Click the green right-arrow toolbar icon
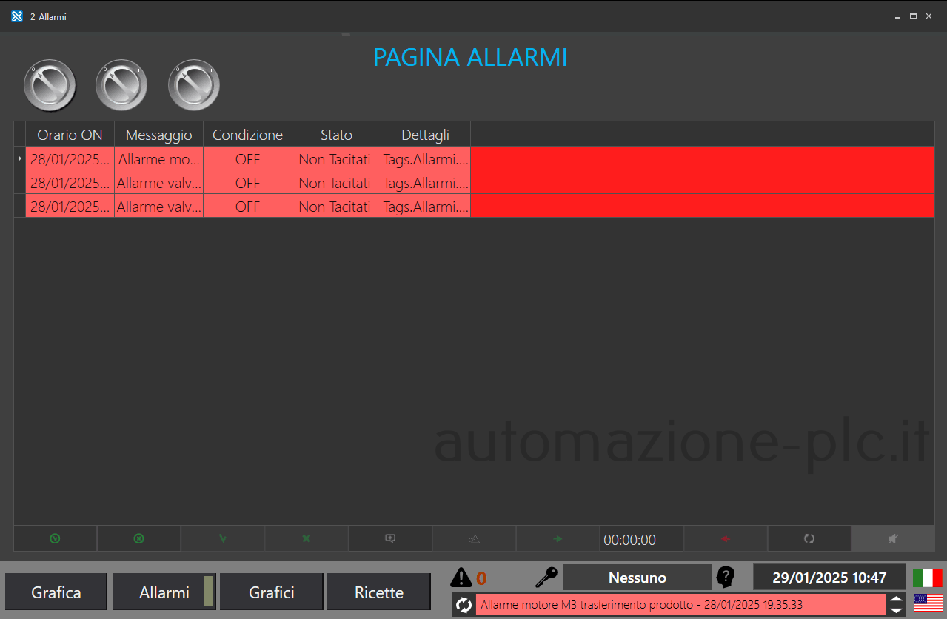 click(558, 539)
